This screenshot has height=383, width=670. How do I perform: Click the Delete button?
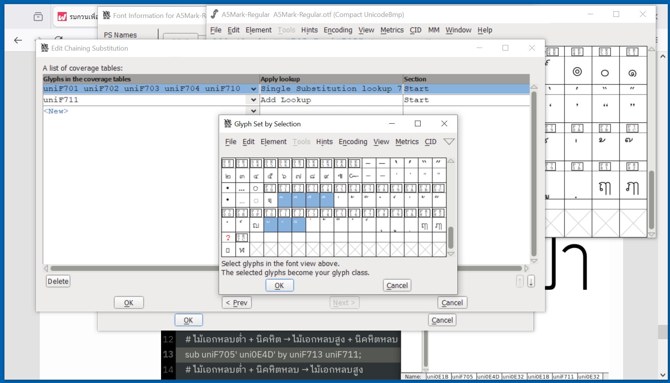(x=58, y=281)
